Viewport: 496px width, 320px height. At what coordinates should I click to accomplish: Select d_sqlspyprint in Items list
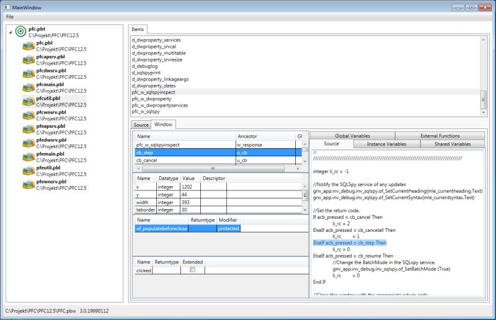146,73
